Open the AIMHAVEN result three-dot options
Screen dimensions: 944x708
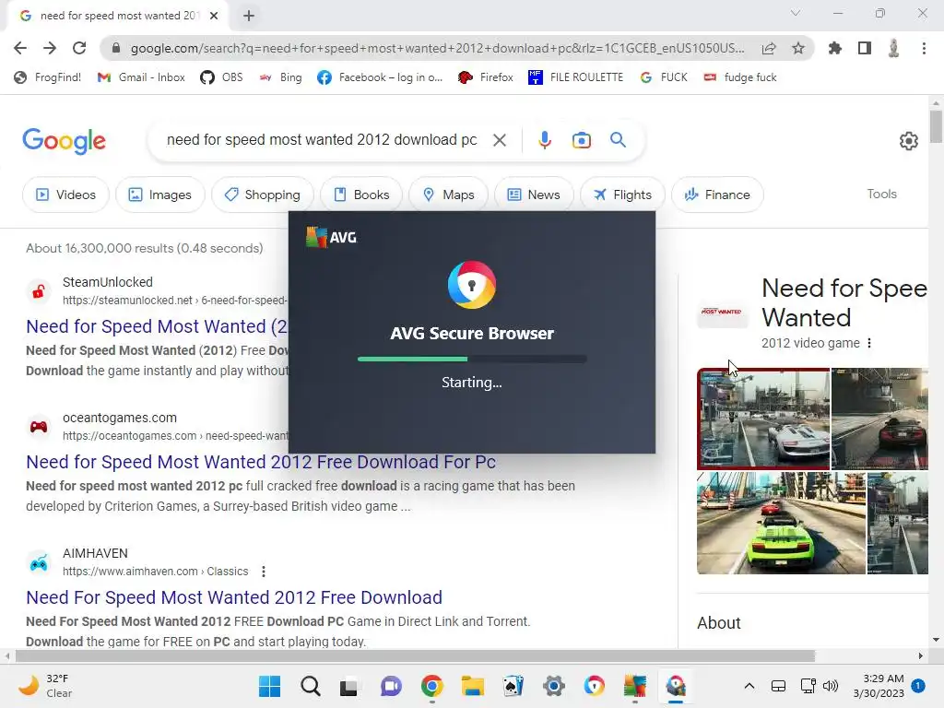point(263,572)
